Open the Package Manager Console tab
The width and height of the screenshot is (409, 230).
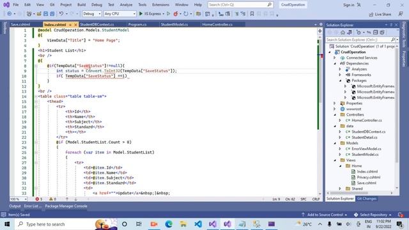66,206
